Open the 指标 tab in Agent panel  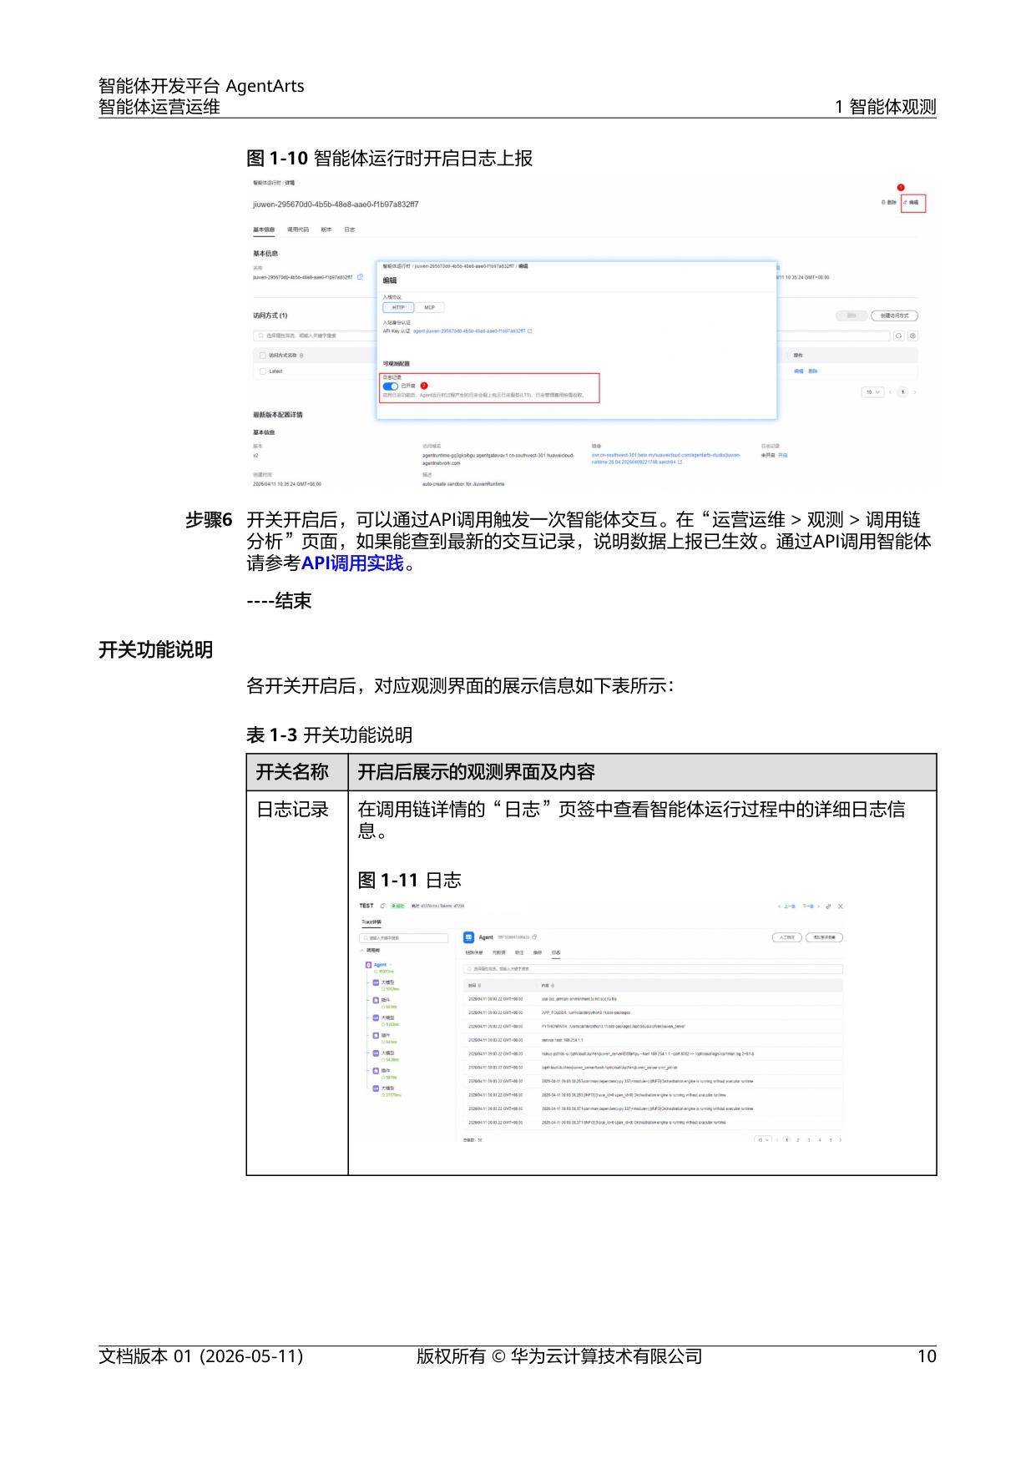(x=538, y=952)
